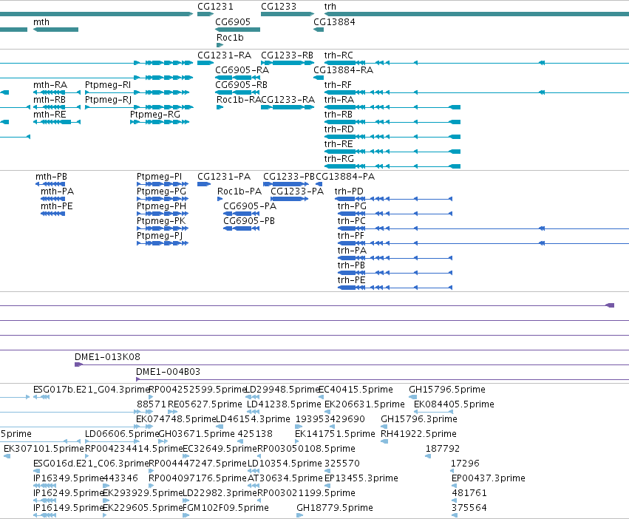This screenshot has height=519, width=629.
Task: Click transcript trh-RB
Action: click(x=392, y=122)
